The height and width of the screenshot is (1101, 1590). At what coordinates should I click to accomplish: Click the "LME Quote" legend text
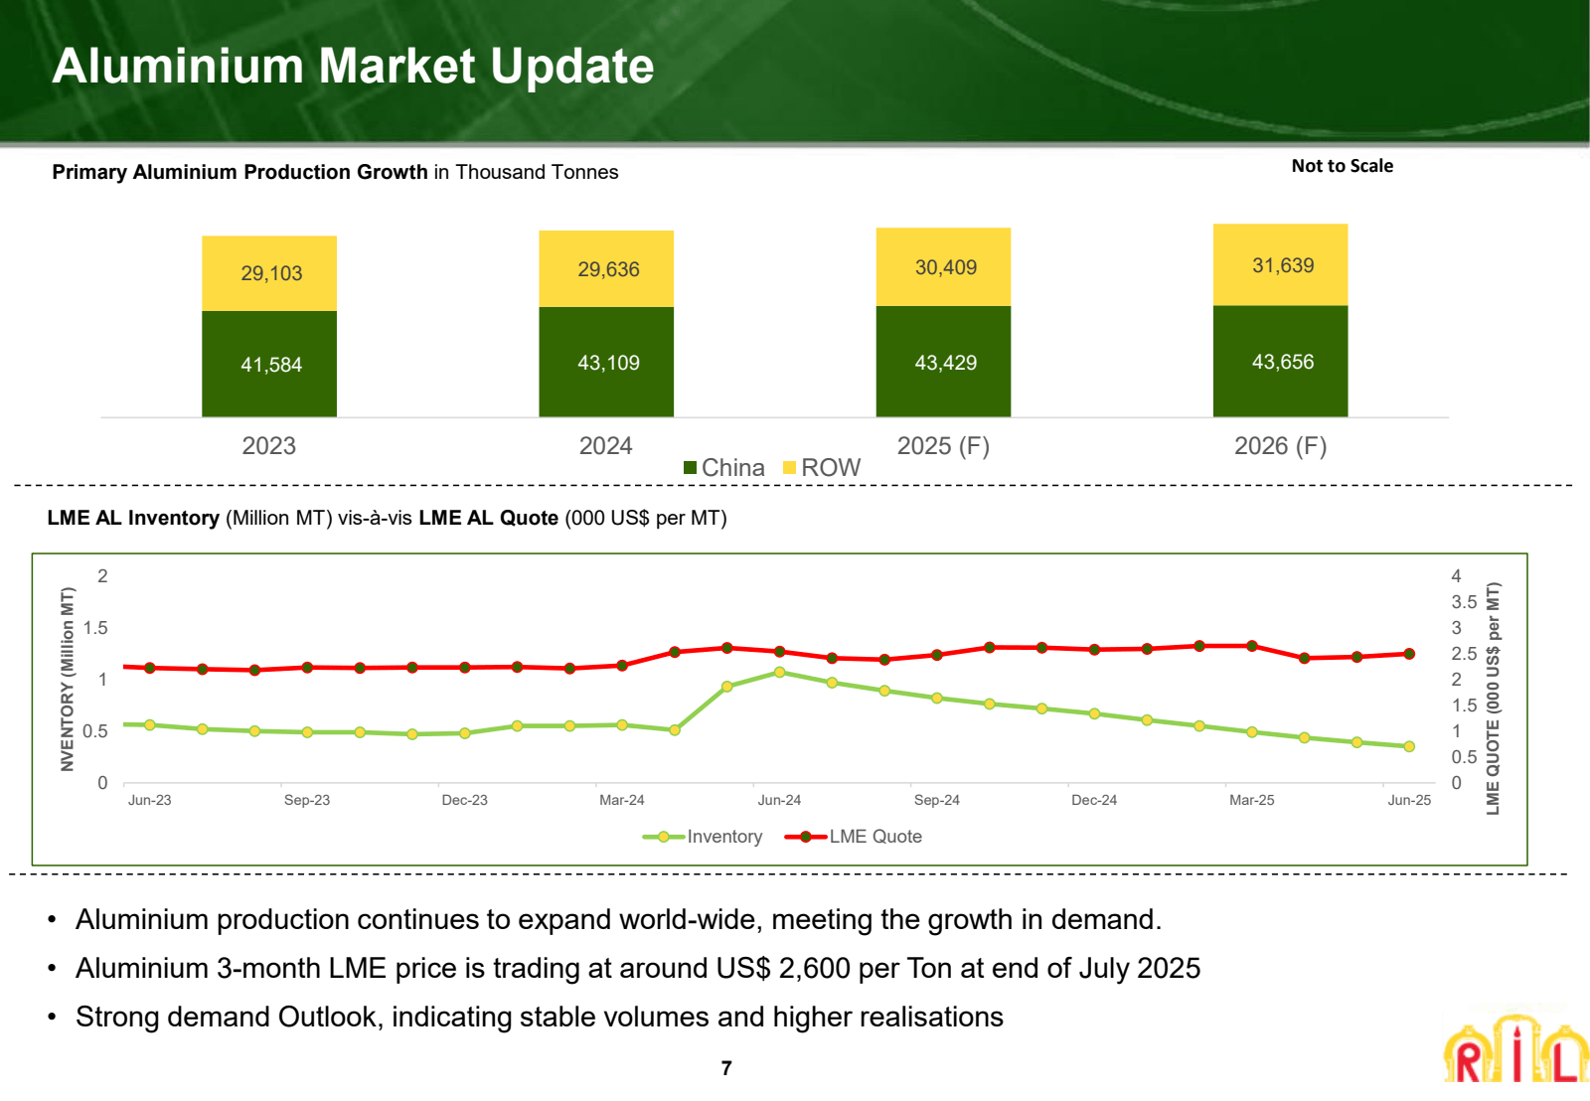875,837
